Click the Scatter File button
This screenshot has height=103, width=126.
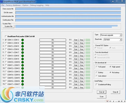click(x=8, y=27)
